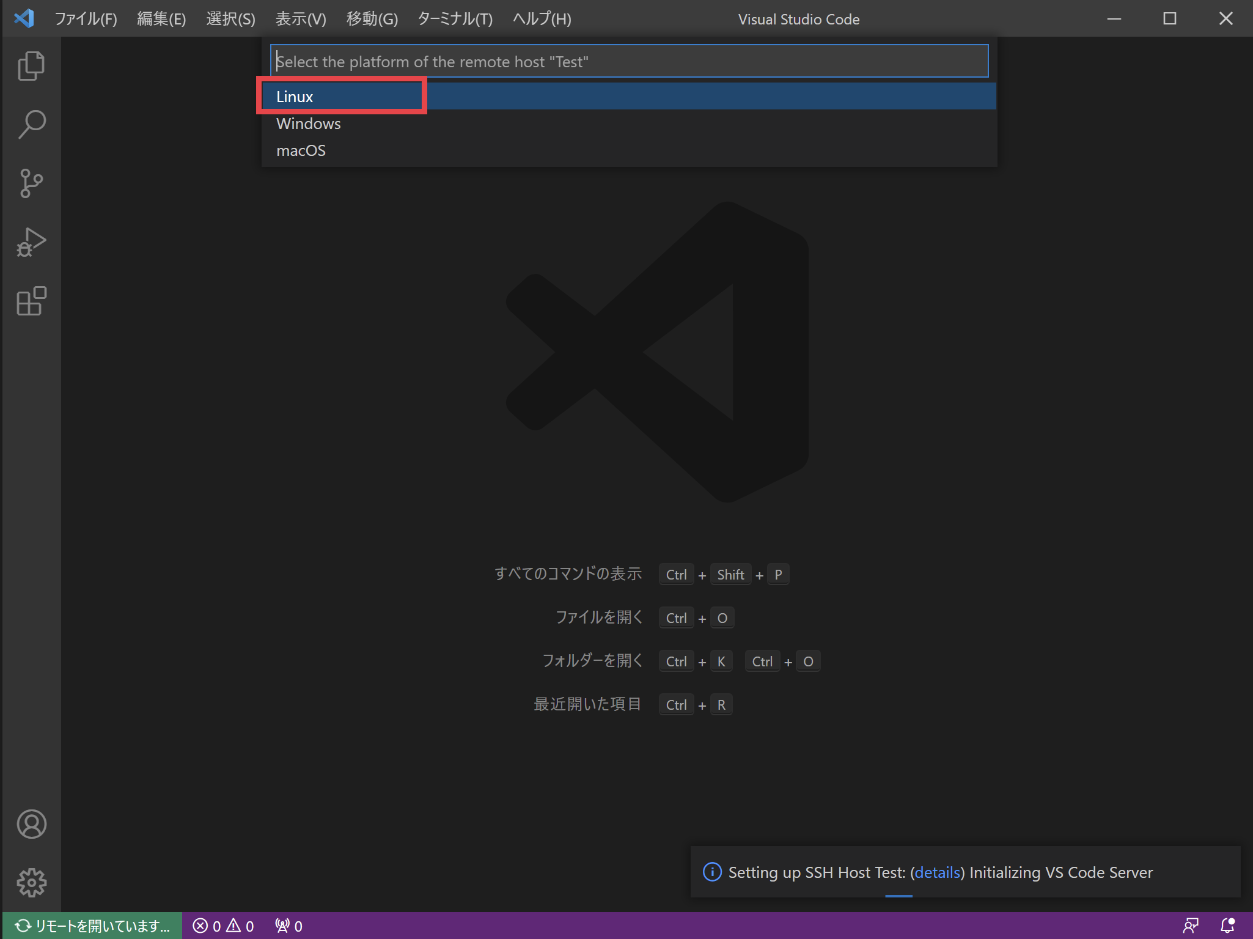This screenshot has height=939, width=1253.
Task: Select macOS from the platform list
Action: click(301, 150)
